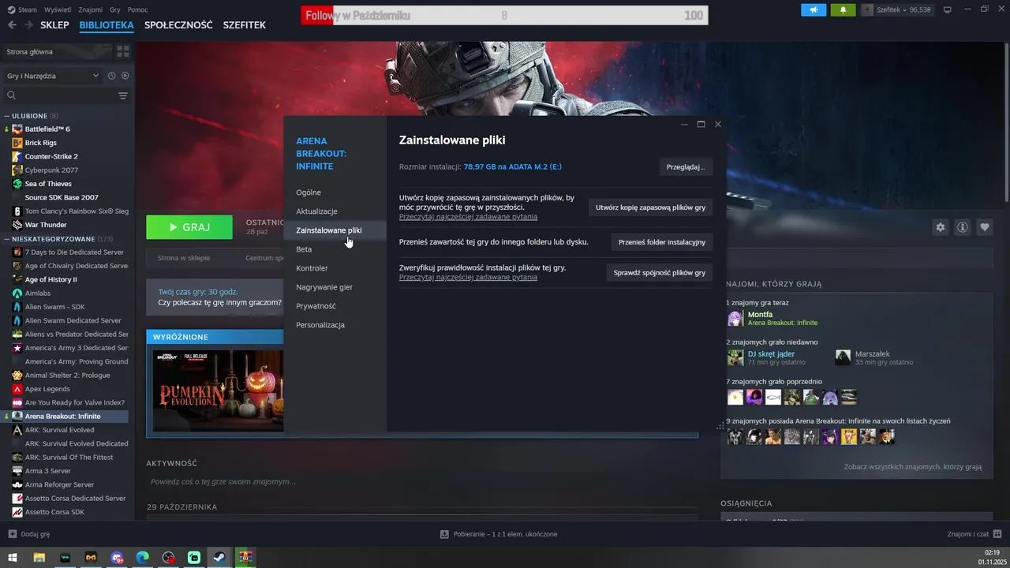Viewport: 1010px width, 568px height.
Task: Open FAQ link under backup description
Action: click(468, 216)
